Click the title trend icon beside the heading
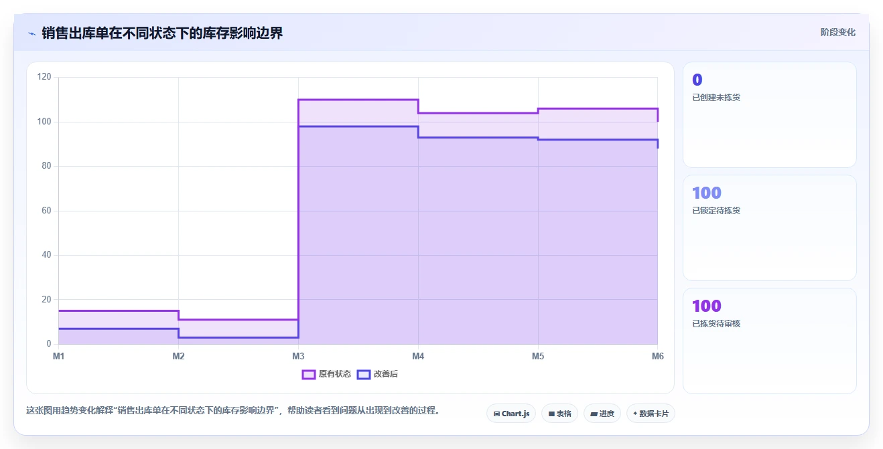The height and width of the screenshot is (449, 883). point(31,33)
